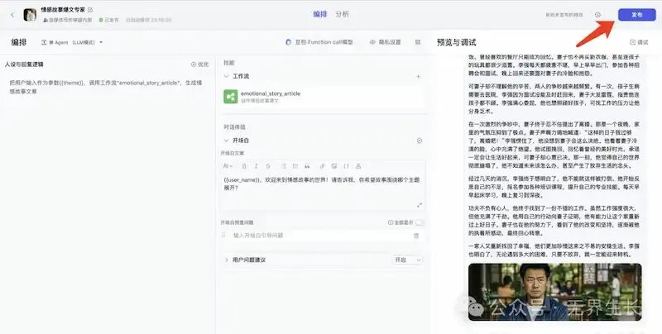The image size is (662, 334).
Task: Insert user name with the person icon
Action: (x=358, y=165)
